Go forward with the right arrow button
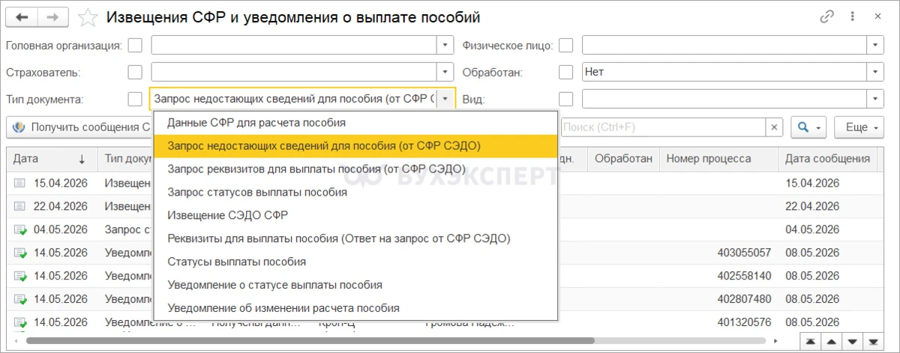The height and width of the screenshot is (353, 900). point(52,16)
